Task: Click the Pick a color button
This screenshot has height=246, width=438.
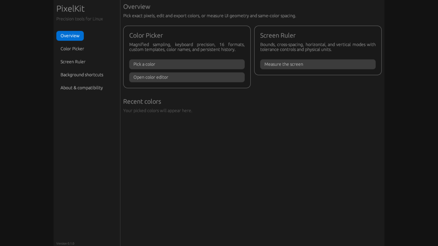Action: (187, 64)
